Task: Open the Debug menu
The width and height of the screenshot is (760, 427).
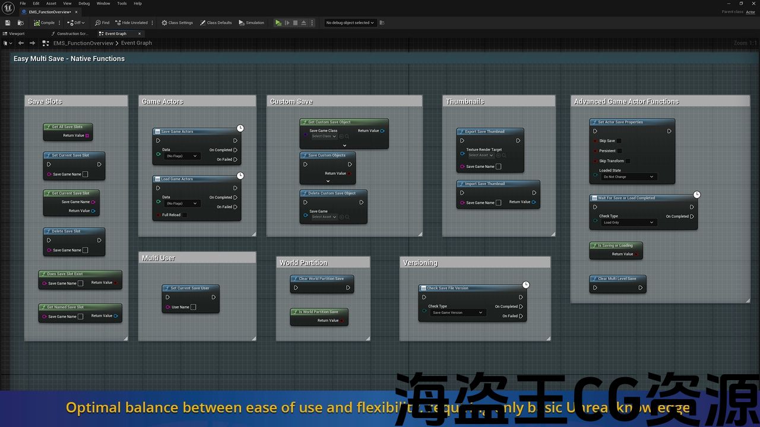Action: 84,4
